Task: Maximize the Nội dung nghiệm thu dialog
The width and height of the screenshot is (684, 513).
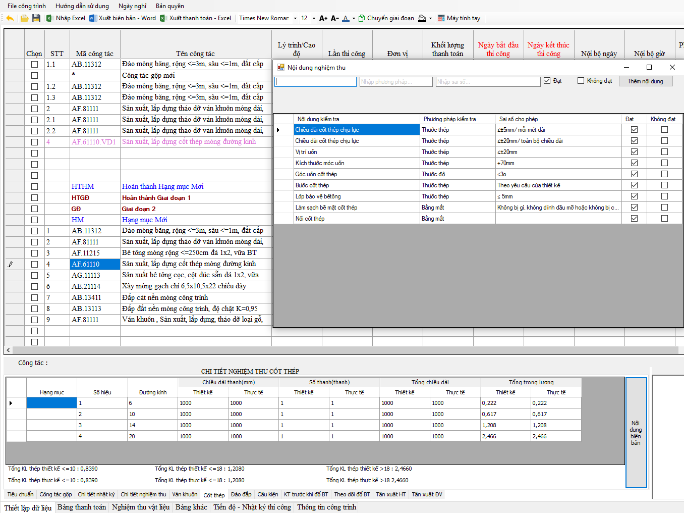Action: (x=649, y=67)
